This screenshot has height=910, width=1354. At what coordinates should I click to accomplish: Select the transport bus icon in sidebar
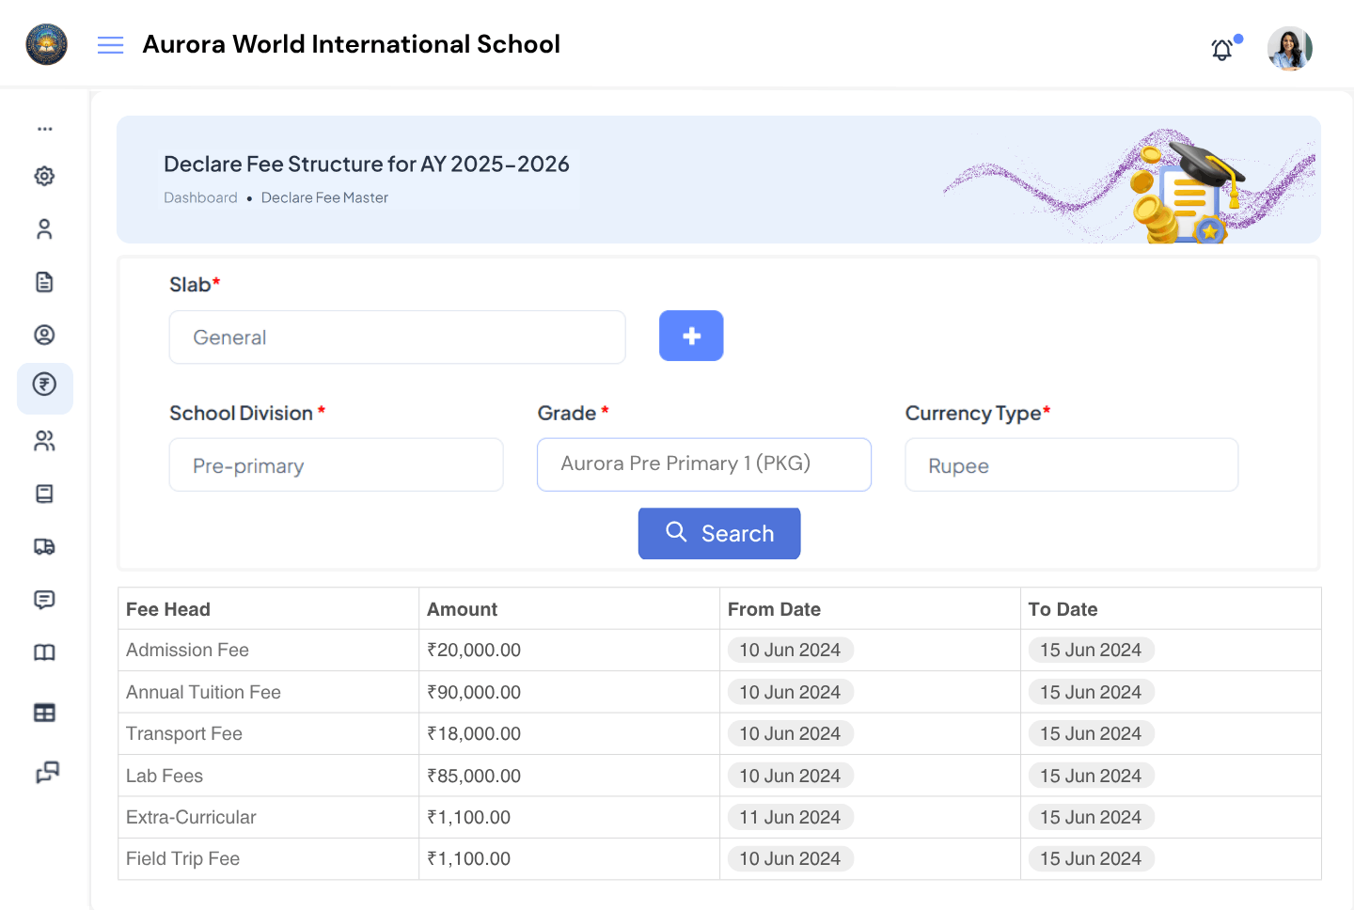pos(44,546)
